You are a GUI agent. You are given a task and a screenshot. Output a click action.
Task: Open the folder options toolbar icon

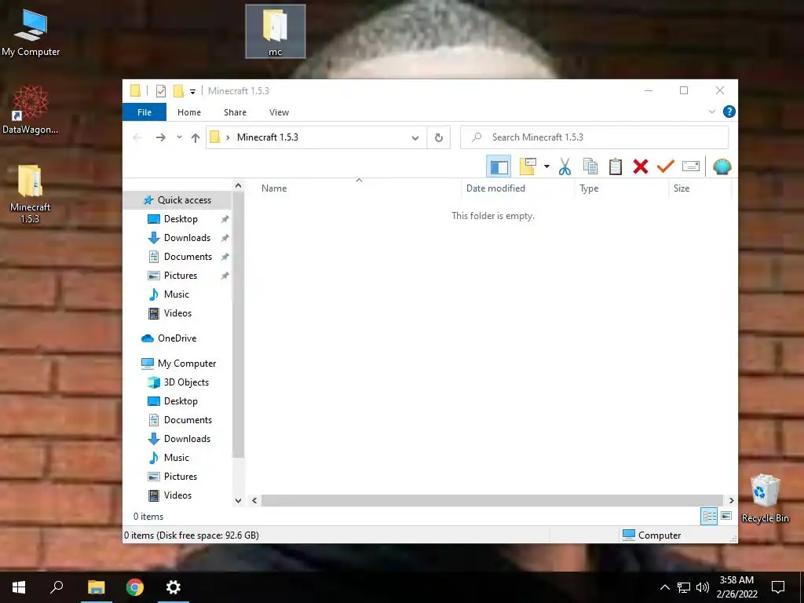tap(528, 166)
